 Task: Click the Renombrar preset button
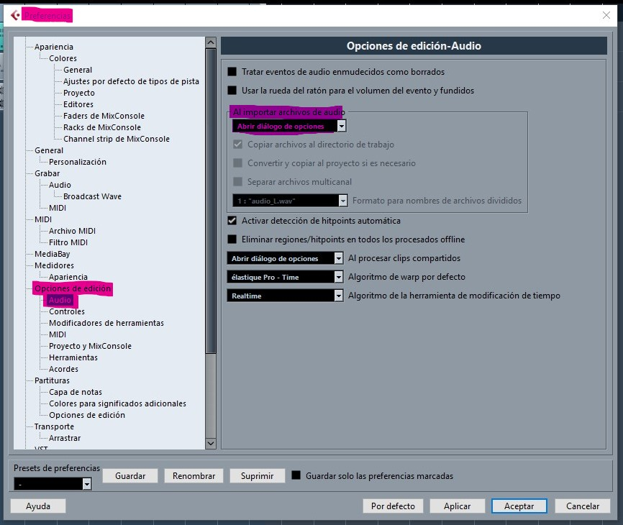pos(194,476)
